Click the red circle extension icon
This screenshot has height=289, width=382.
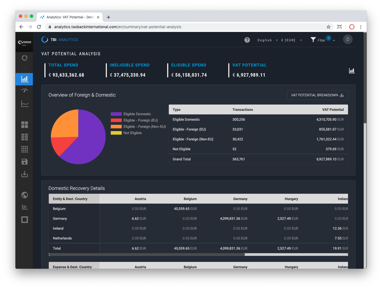point(352,27)
